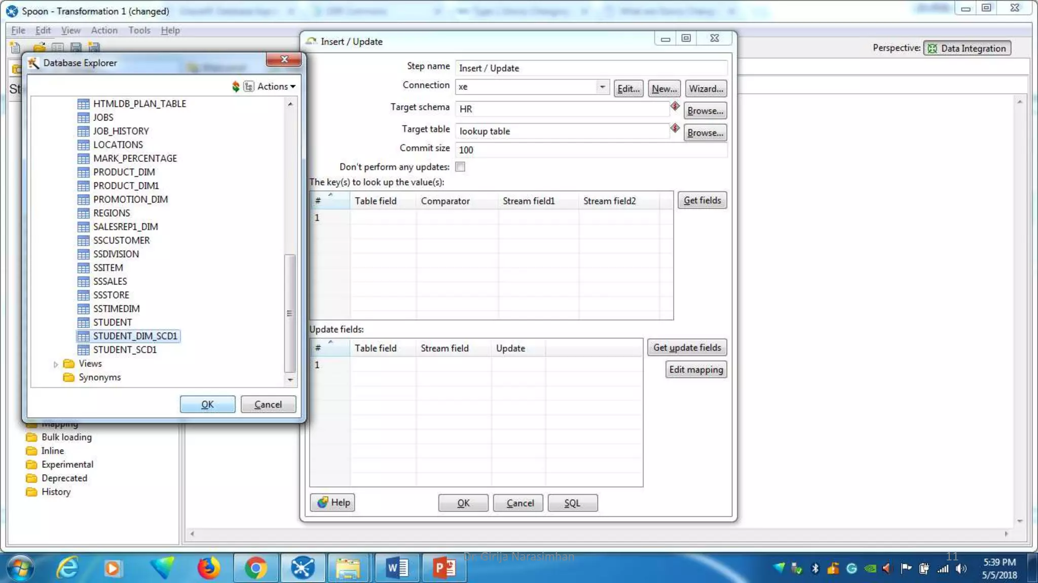Click the Commit size input field
Viewport: 1038px width, 583px height.
(590, 150)
